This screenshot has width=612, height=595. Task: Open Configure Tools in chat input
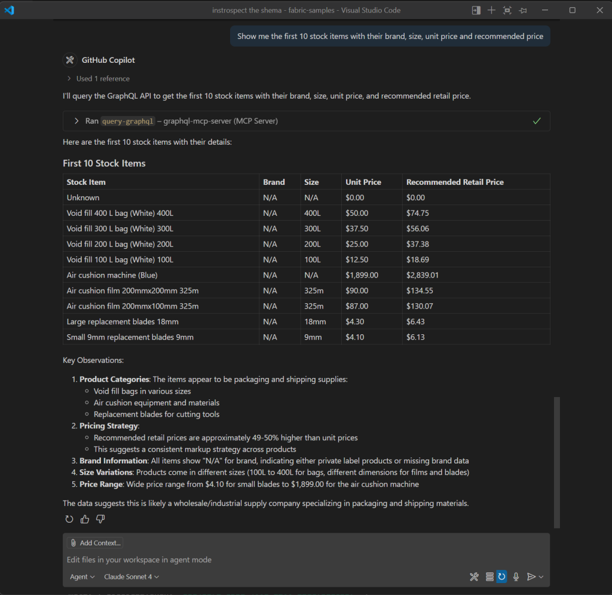tap(474, 576)
